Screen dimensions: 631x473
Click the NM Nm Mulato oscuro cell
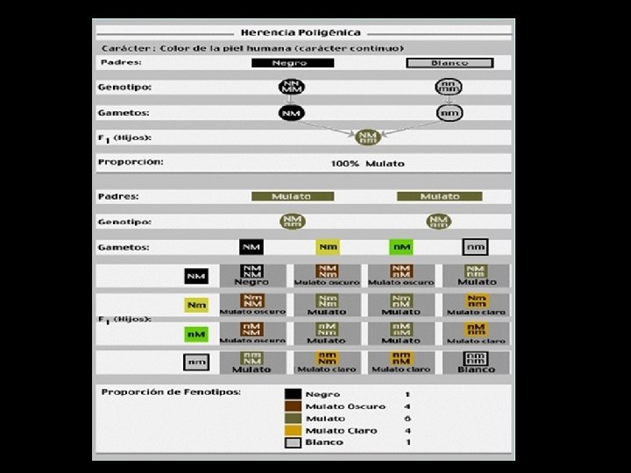(x=327, y=276)
